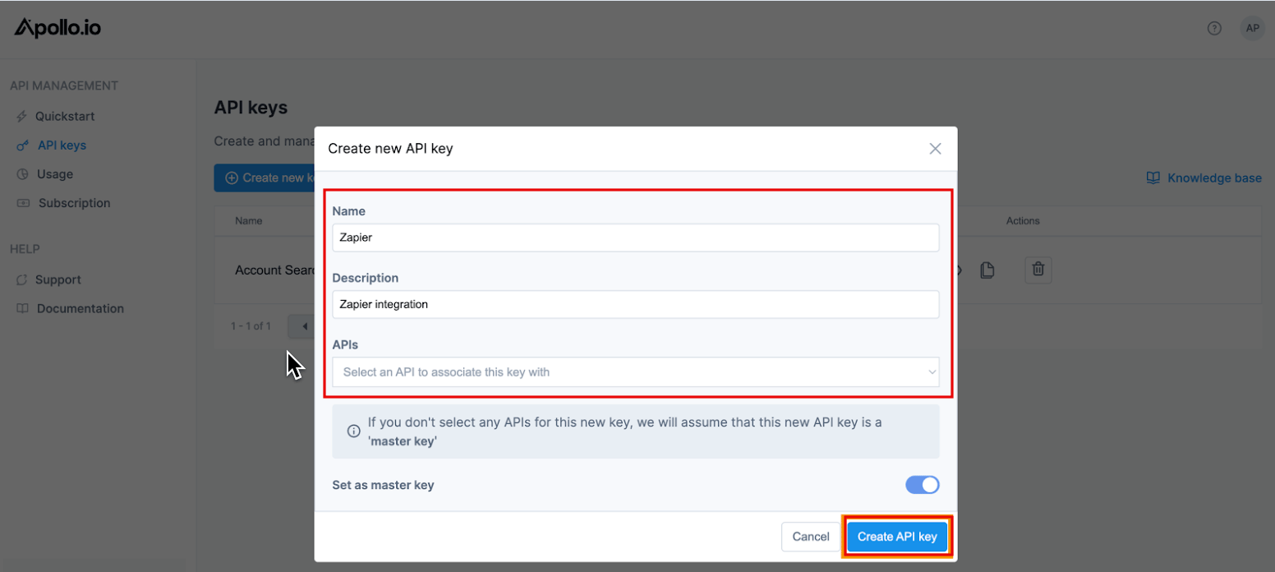Delete the Account Search key via trash icon
The width and height of the screenshot is (1275, 572).
coord(1038,270)
